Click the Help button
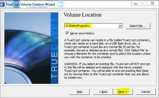159x98 pixels. (80, 92)
